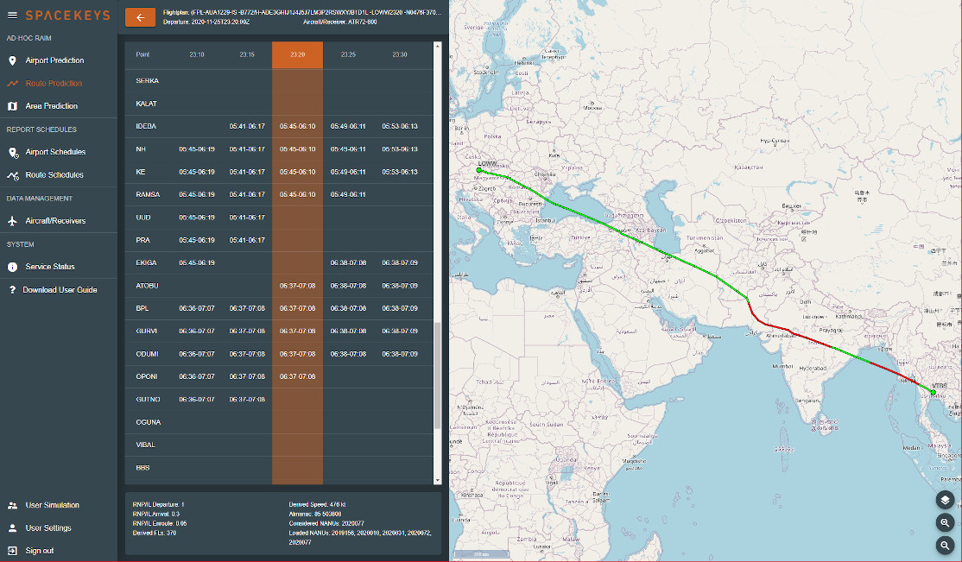
Task: Zoom out on the map
Action: tap(945, 545)
